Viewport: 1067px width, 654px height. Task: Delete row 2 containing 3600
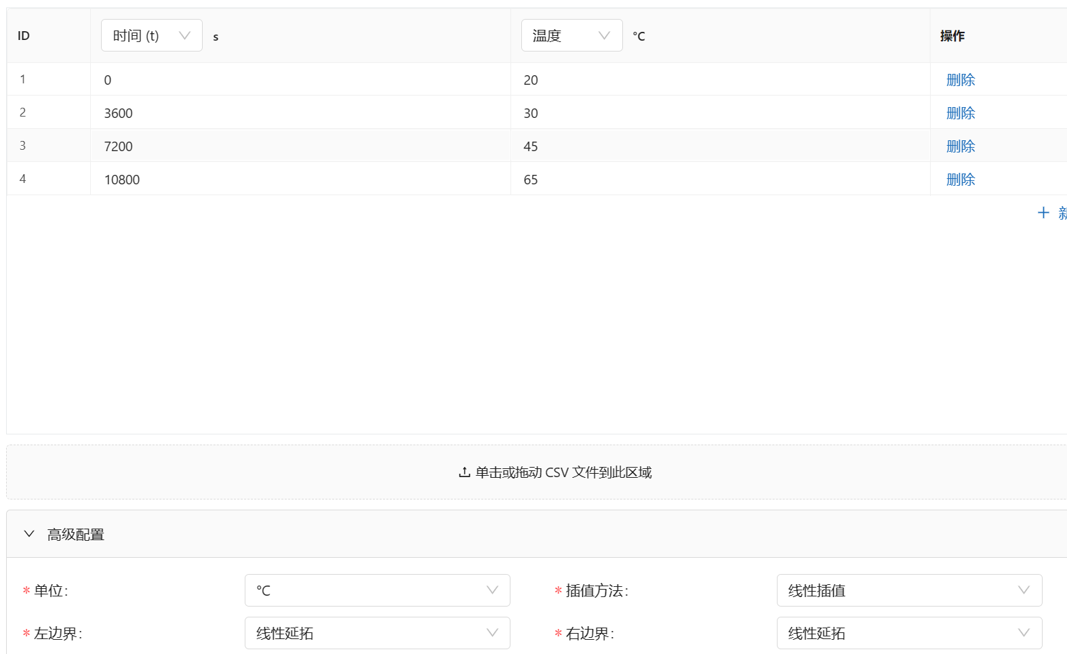click(x=961, y=113)
